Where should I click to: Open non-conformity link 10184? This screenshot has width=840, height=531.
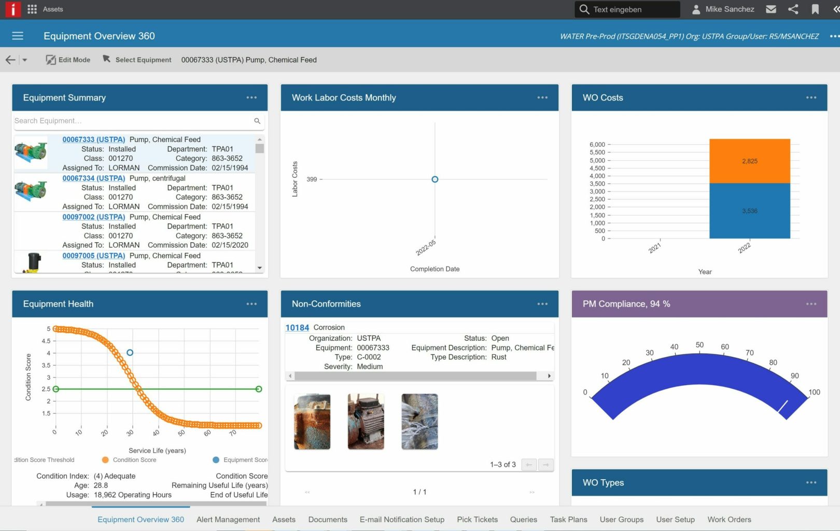pos(297,328)
